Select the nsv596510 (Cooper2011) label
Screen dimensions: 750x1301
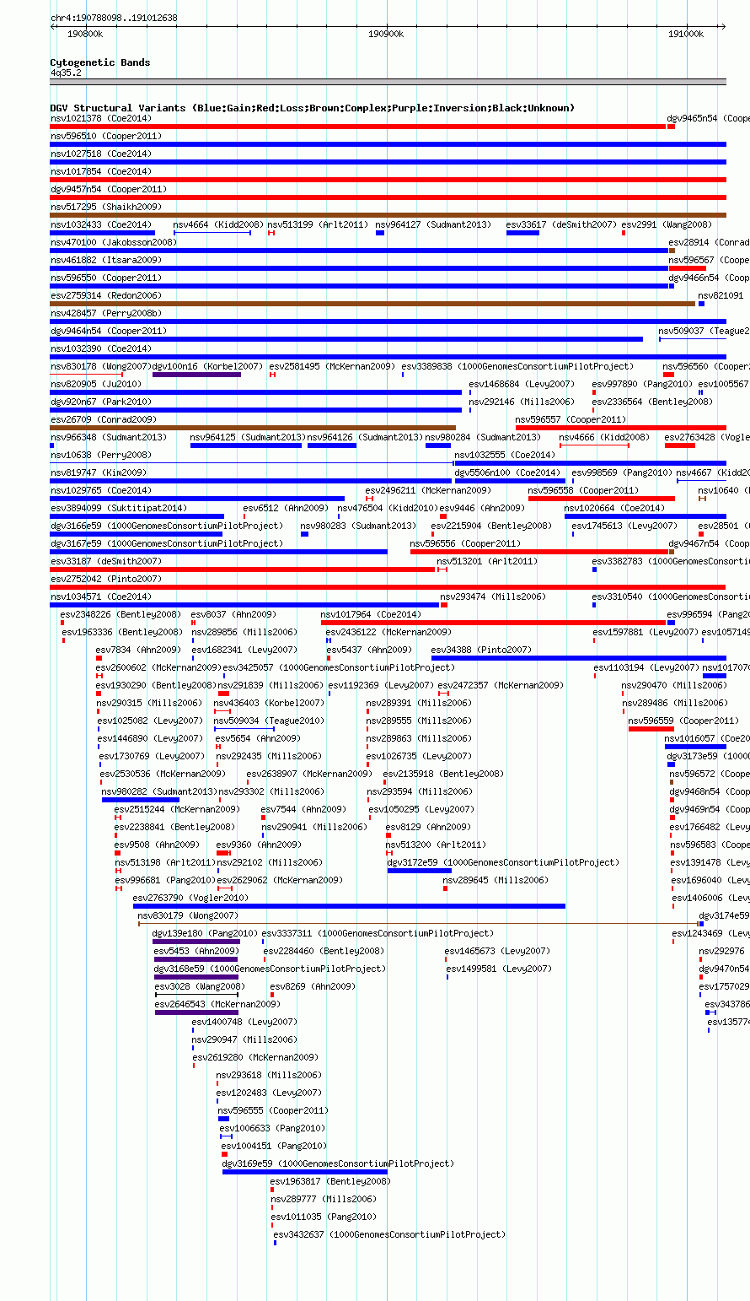[x=106, y=136]
